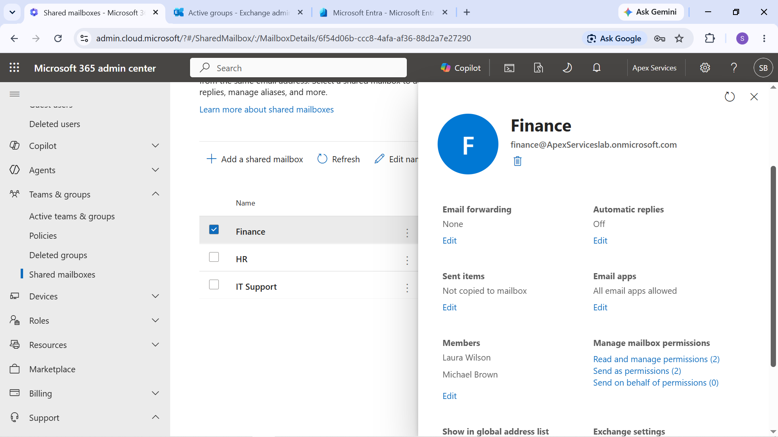Open Cloud Shell terminal icon
This screenshot has height=437, width=778.
[509, 68]
